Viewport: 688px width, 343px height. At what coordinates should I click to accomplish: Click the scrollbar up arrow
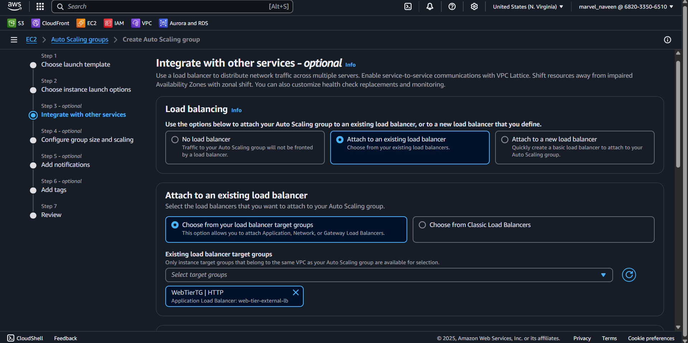(678, 53)
